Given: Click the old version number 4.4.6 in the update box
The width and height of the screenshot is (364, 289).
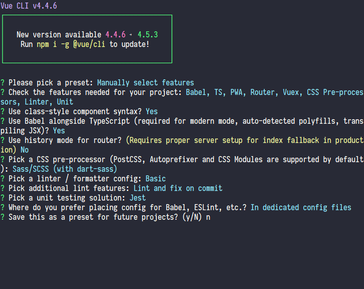Looking at the screenshot, I should pyautogui.click(x=115, y=35).
